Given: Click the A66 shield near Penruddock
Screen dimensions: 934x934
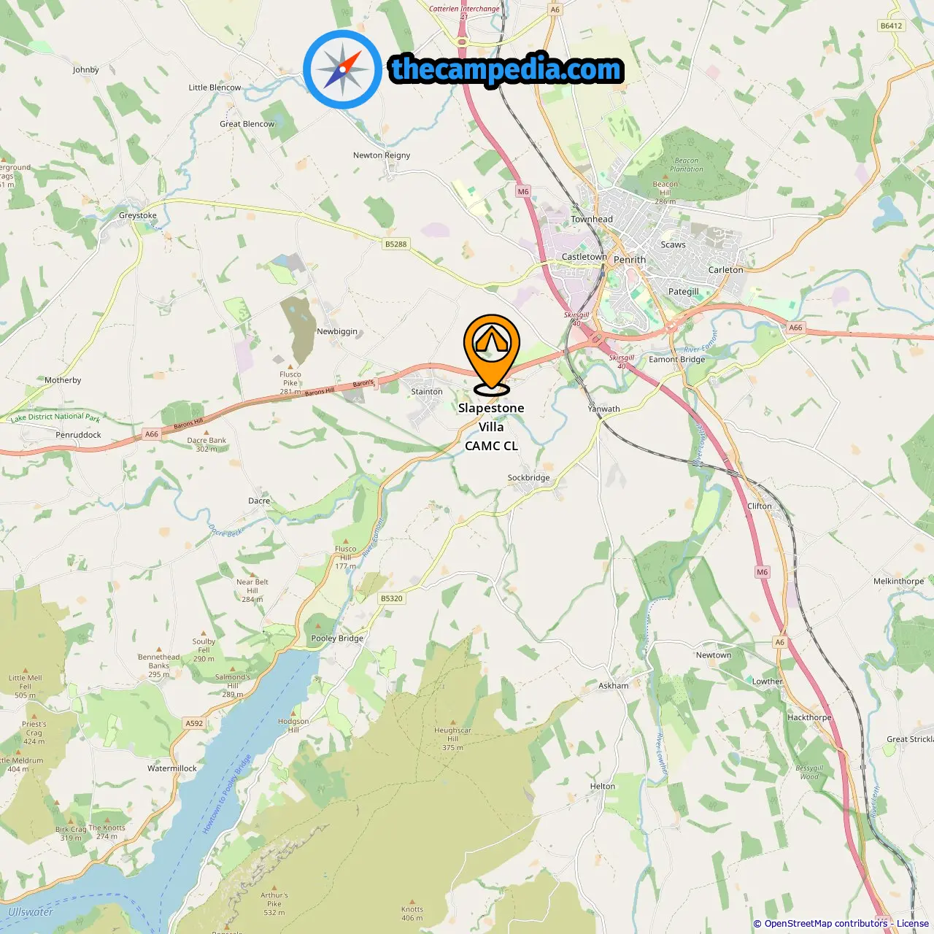Looking at the screenshot, I should coord(151,434).
